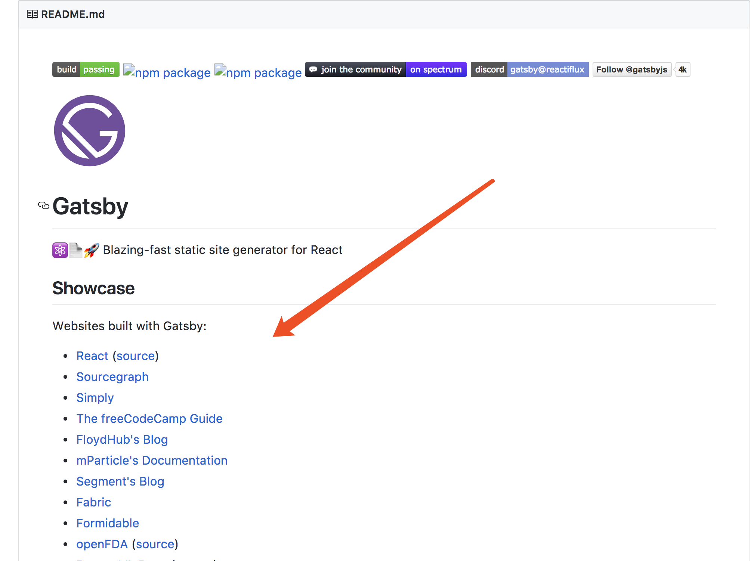Open mParticle's Documentation link
The height and width of the screenshot is (561, 754).
pos(152,460)
